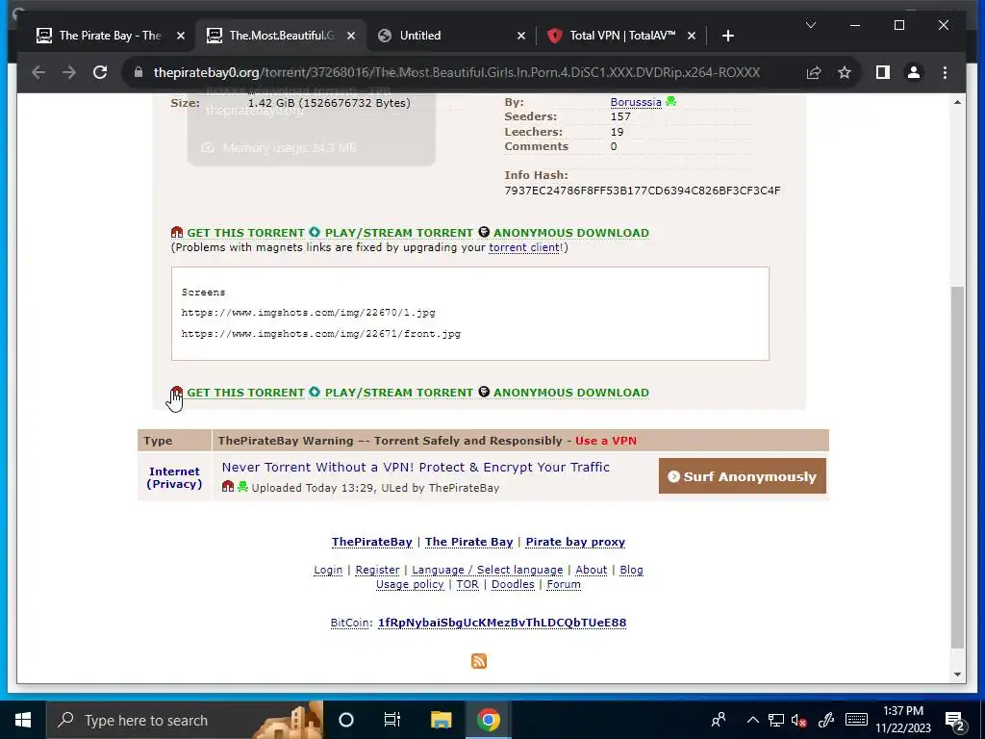This screenshot has width=985, height=739.
Task: Click the torrent client link
Action: tap(524, 247)
